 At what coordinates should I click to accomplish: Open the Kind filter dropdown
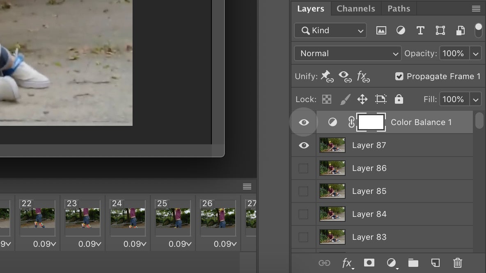point(330,30)
